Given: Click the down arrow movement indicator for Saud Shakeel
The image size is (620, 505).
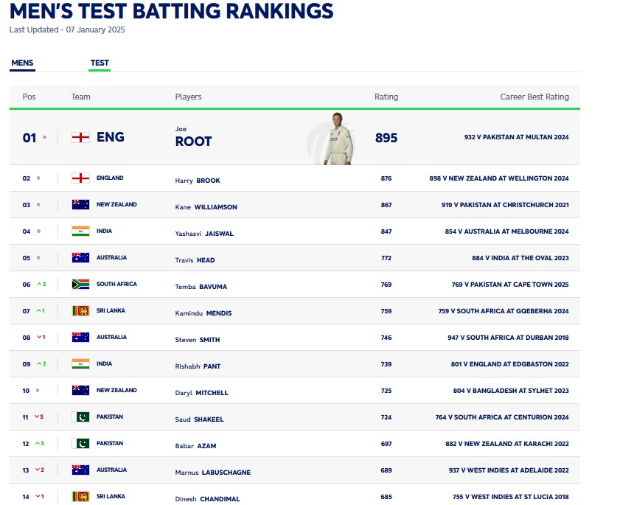Looking at the screenshot, I should coord(38,417).
